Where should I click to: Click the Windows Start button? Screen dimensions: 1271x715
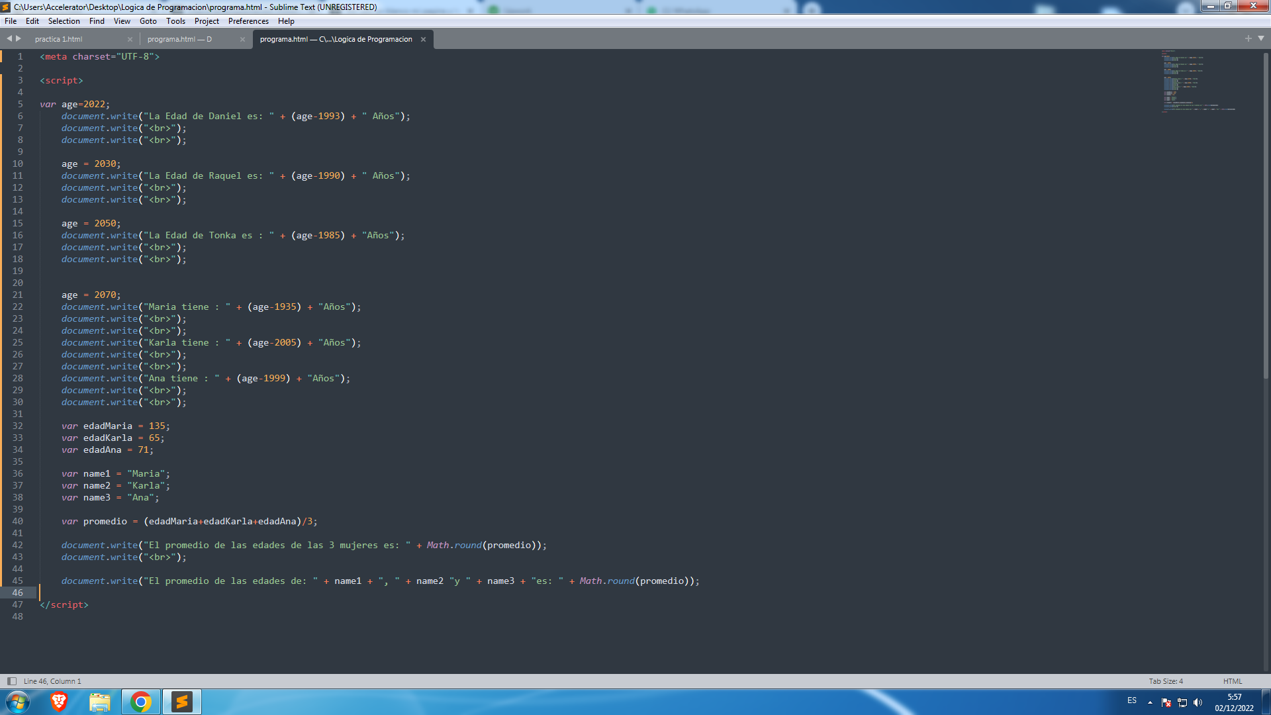[x=18, y=702]
